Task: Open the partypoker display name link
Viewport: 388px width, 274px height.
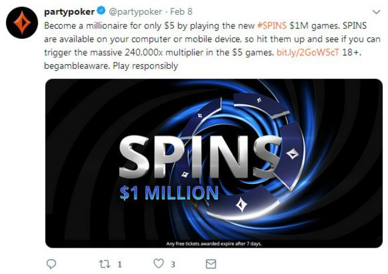Action: pos(70,12)
